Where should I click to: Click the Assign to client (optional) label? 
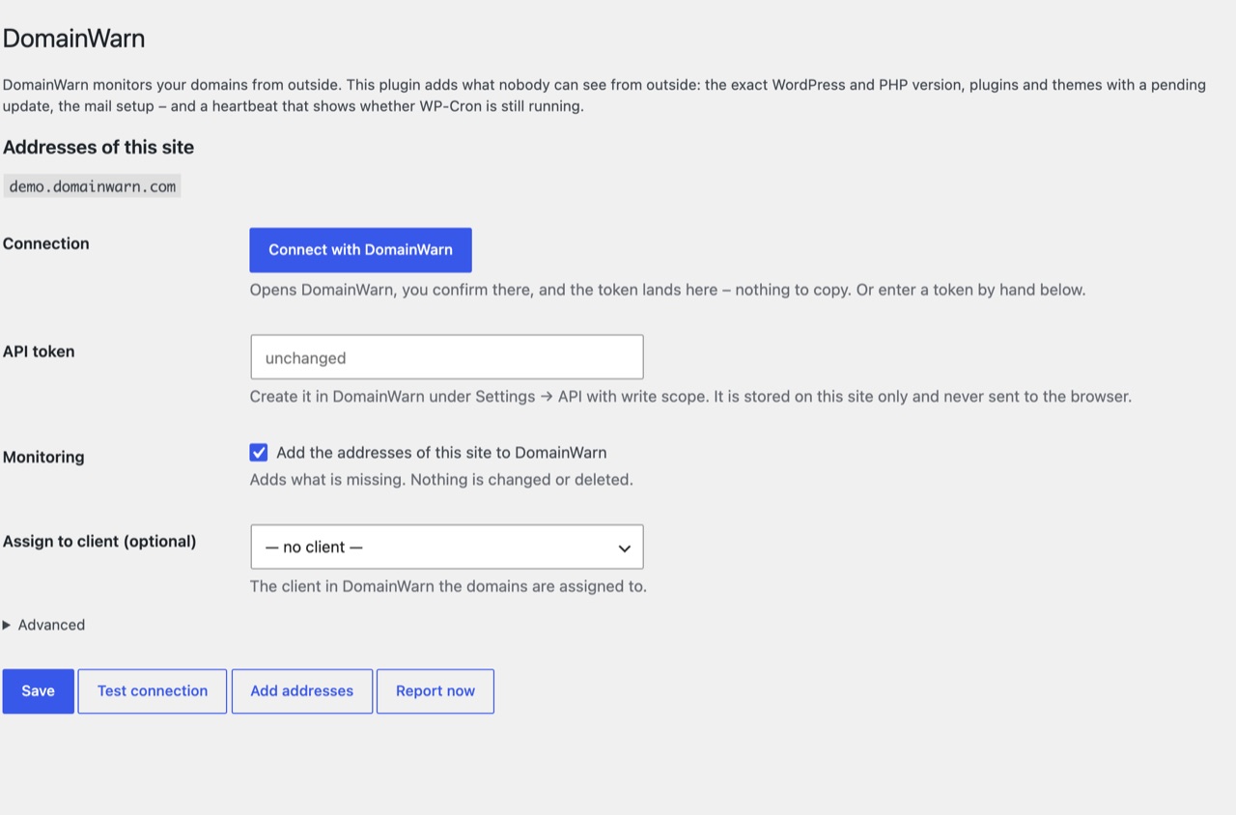[x=99, y=541]
